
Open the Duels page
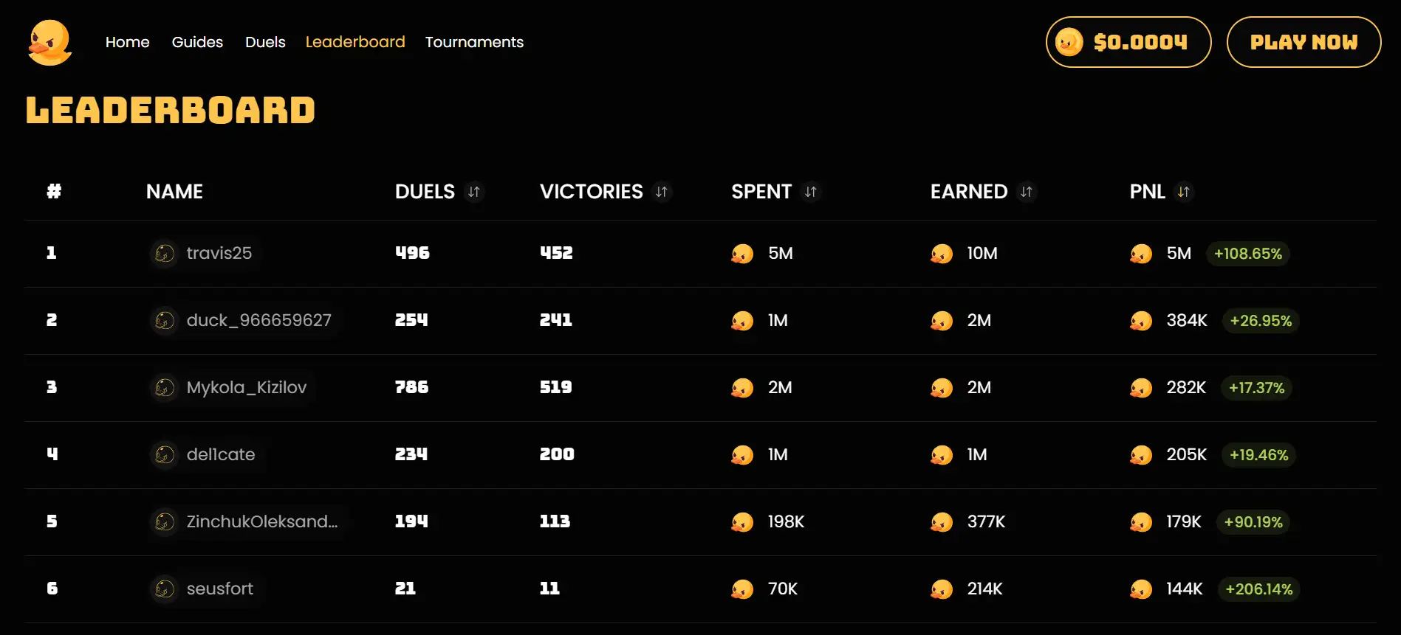[x=265, y=43]
